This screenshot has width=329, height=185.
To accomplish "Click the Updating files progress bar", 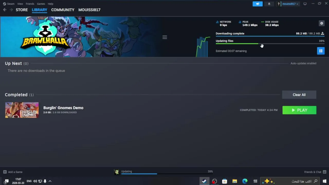I will 270,44.
